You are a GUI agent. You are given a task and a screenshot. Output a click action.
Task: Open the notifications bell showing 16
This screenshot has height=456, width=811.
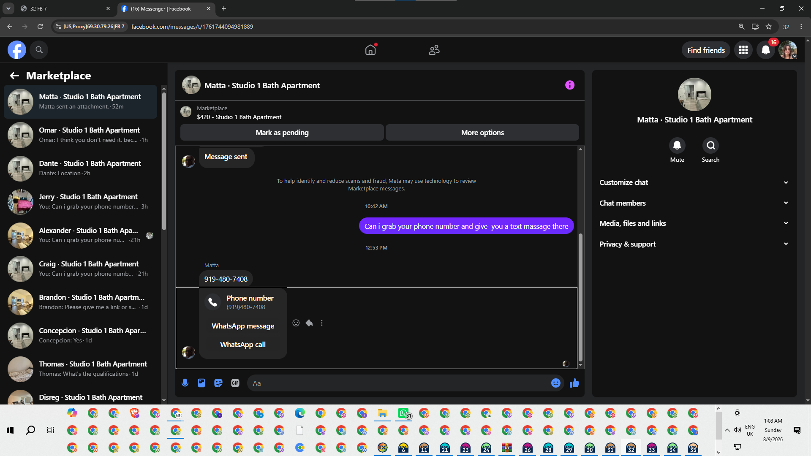click(766, 50)
